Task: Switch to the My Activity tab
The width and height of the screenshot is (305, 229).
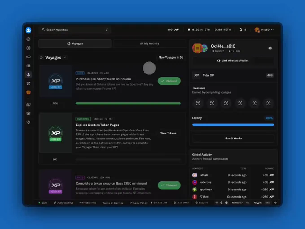Action: (149, 43)
